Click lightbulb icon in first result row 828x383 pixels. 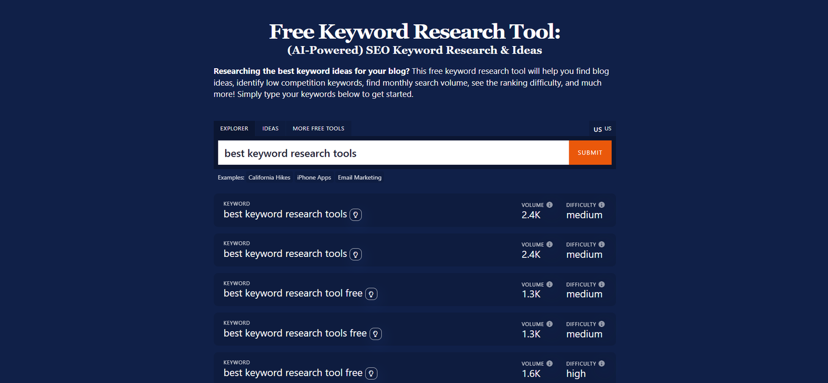(x=356, y=215)
